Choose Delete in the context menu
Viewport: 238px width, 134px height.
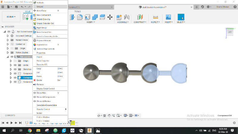(50, 80)
